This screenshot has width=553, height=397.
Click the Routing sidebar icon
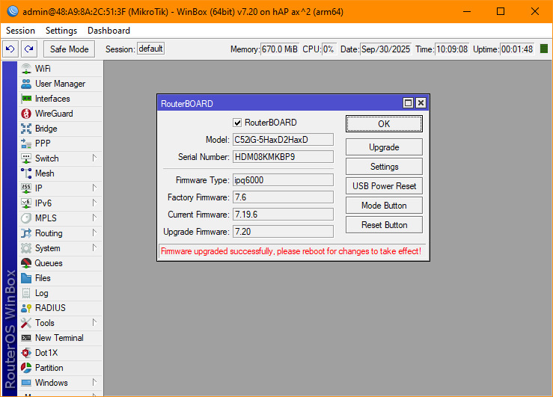point(26,233)
